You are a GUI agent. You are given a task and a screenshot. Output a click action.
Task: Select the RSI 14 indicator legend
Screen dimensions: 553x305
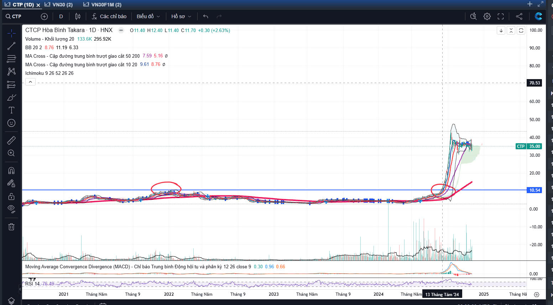(32, 284)
